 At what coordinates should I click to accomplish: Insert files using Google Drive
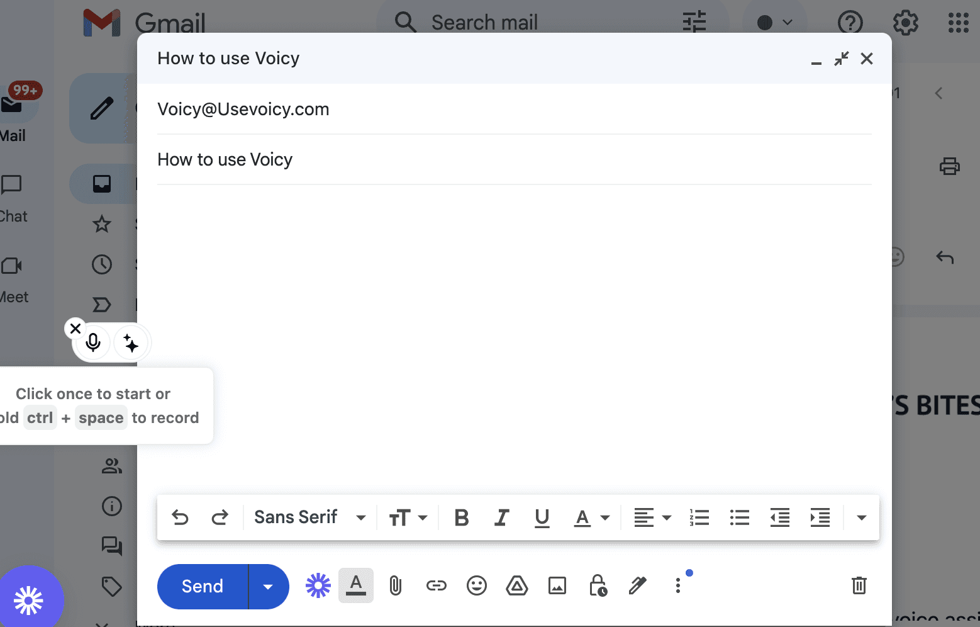click(x=517, y=585)
